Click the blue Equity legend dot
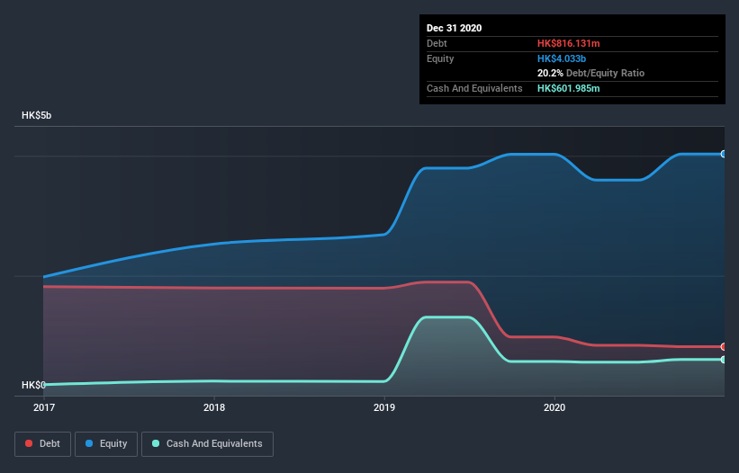 (x=89, y=443)
